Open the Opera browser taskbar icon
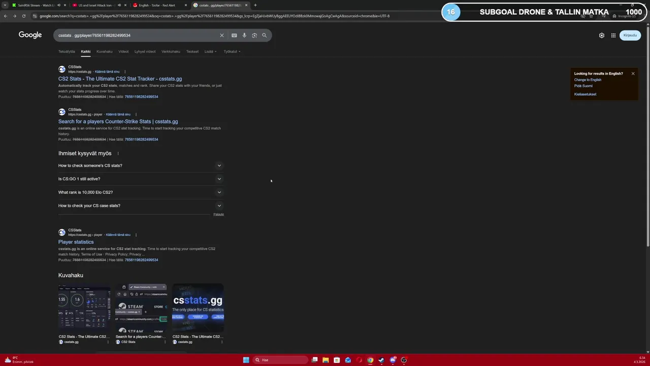 [x=359, y=360]
